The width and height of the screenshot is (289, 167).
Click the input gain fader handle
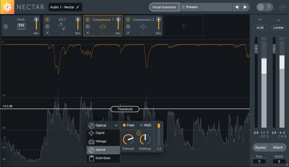256,49
